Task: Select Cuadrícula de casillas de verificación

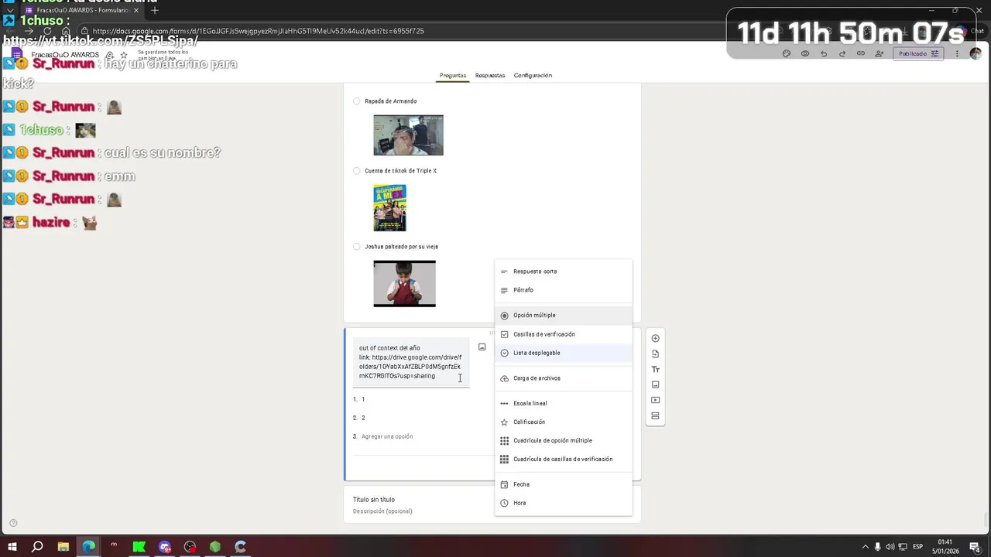Action: click(563, 459)
